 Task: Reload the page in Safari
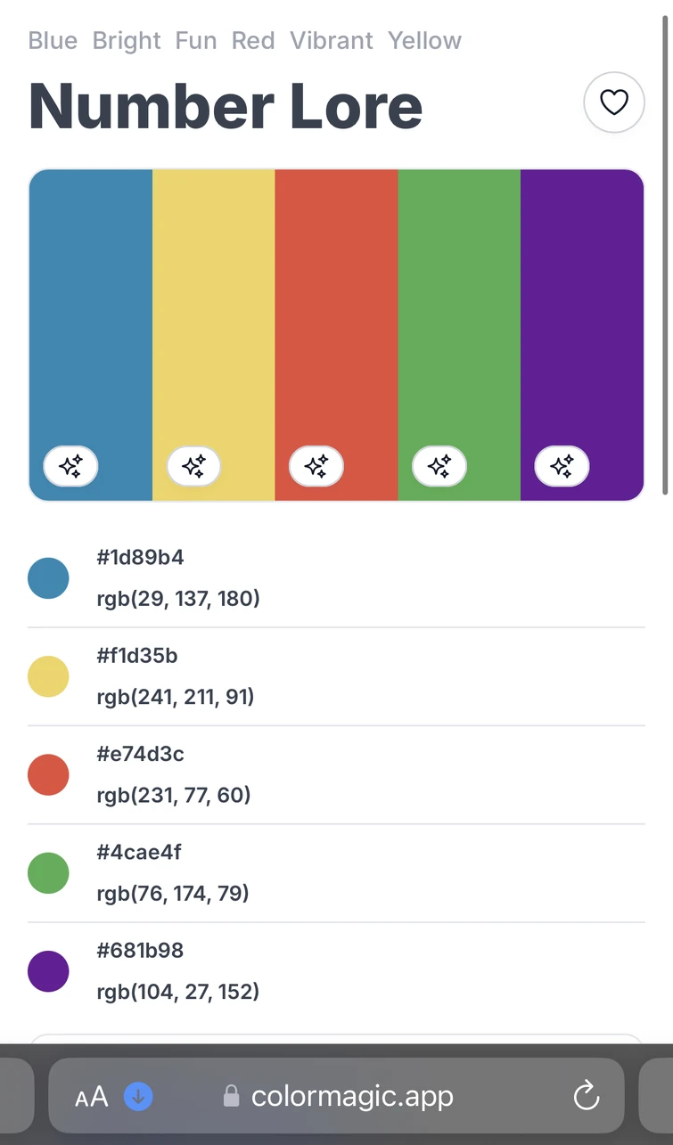tap(586, 1097)
